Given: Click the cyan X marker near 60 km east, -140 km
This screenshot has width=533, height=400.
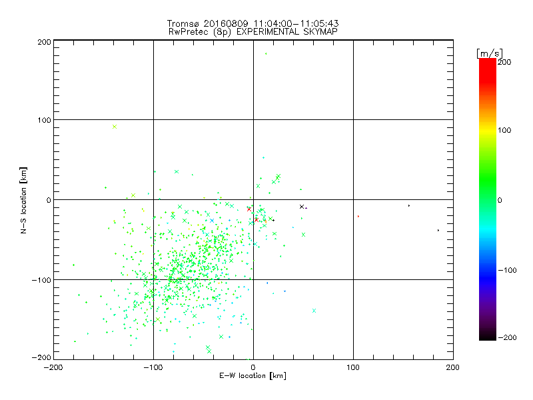Looking at the screenshot, I should [314, 311].
